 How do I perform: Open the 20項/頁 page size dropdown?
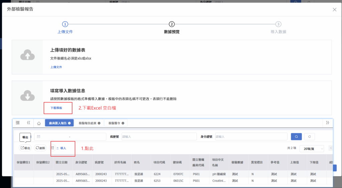click(x=312, y=149)
